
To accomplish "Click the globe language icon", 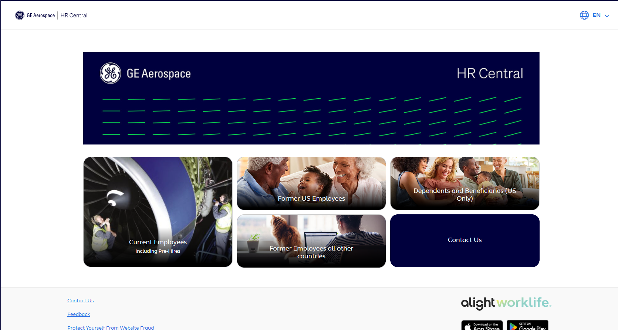I will (584, 15).
